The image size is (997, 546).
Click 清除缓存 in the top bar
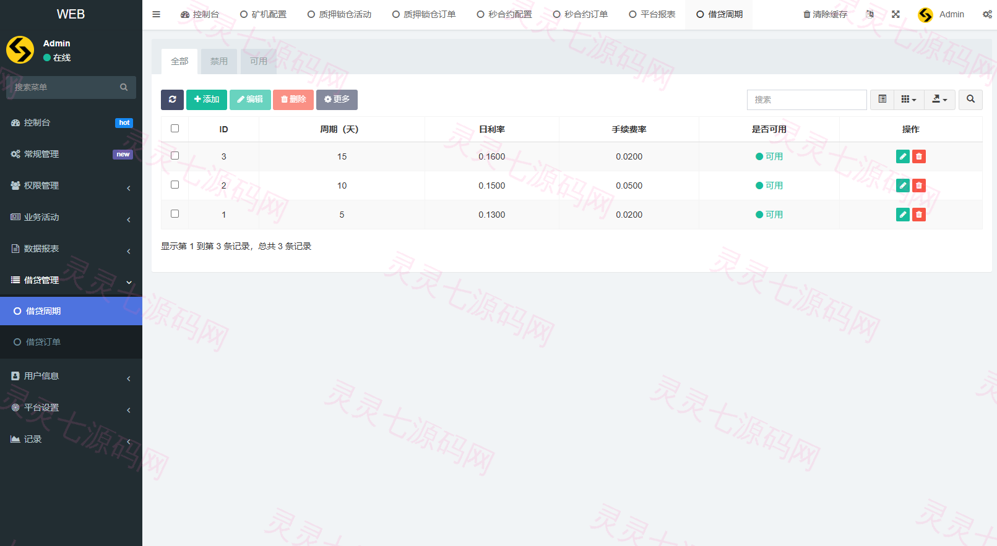tap(825, 14)
